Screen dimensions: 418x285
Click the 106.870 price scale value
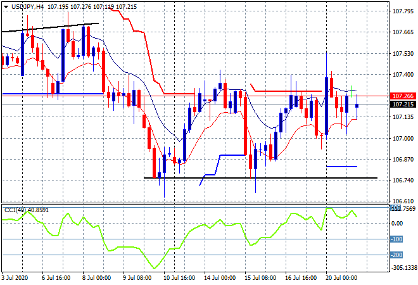[x=403, y=160]
